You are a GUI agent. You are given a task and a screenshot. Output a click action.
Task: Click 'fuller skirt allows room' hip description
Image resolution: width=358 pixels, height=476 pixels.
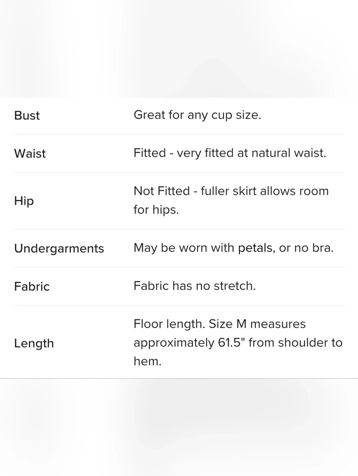pos(265,191)
